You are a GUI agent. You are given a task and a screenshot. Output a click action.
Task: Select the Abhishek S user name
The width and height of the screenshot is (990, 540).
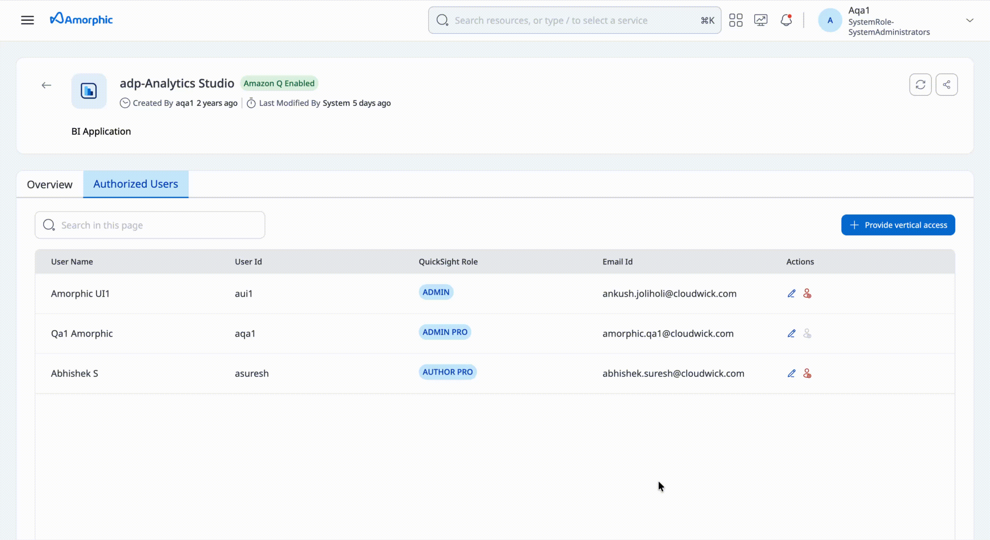pyautogui.click(x=75, y=374)
